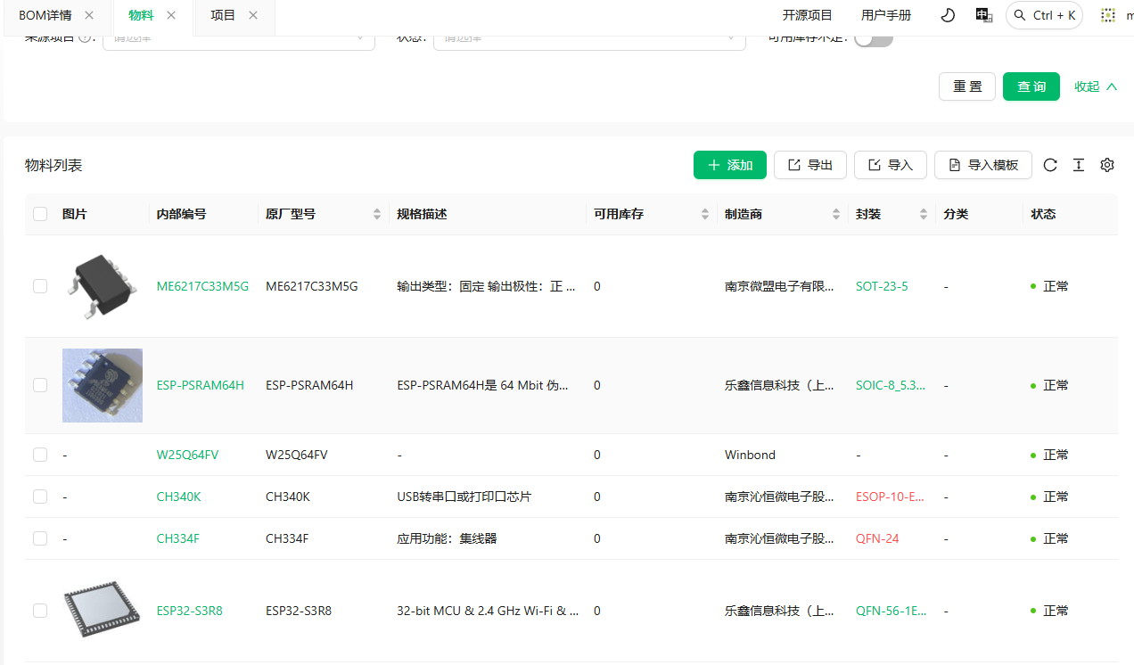The image size is (1134, 665).
Task: Open the 用户手册 menu item
Action: tap(885, 15)
